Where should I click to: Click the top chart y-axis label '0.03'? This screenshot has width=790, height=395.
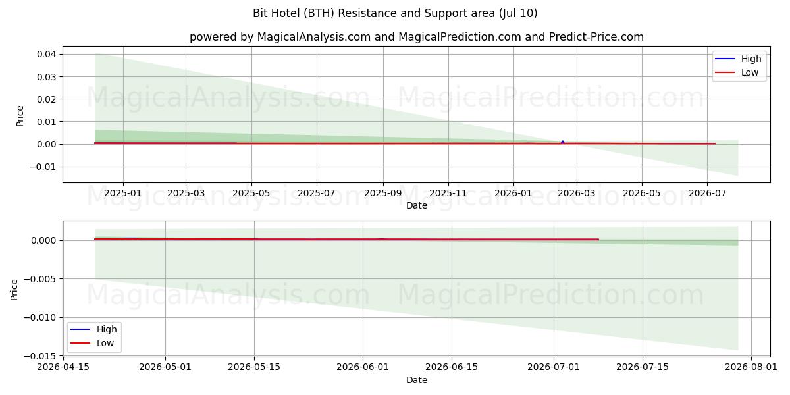pos(47,77)
